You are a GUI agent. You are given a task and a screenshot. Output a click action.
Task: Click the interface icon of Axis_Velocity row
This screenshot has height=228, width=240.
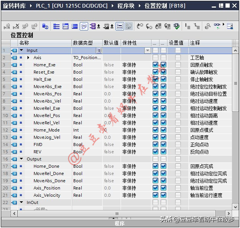(x=14, y=195)
